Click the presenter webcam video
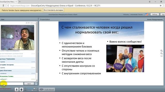The width and height of the screenshot is (165, 92). [x=18, y=37]
